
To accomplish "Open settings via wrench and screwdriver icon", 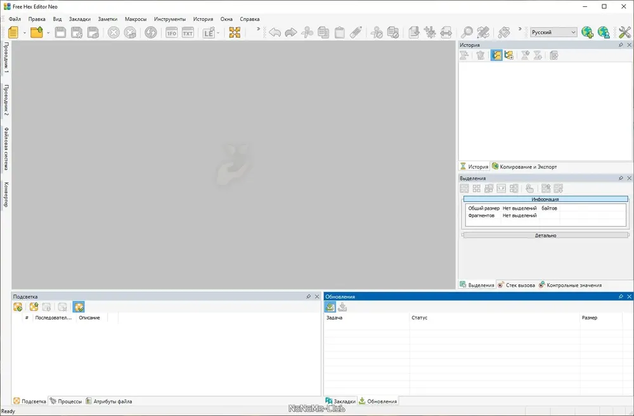I will [x=624, y=32].
